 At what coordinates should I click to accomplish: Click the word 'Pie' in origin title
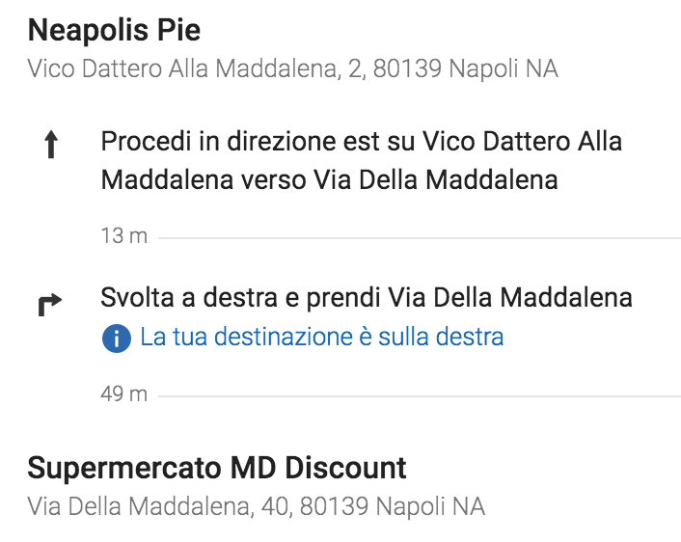[178, 30]
